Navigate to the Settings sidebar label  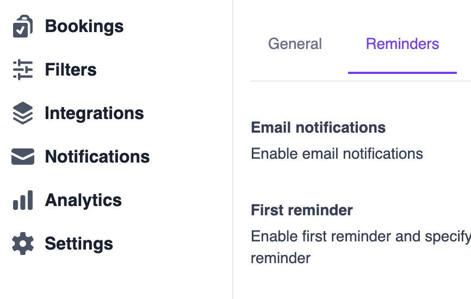[x=79, y=244]
